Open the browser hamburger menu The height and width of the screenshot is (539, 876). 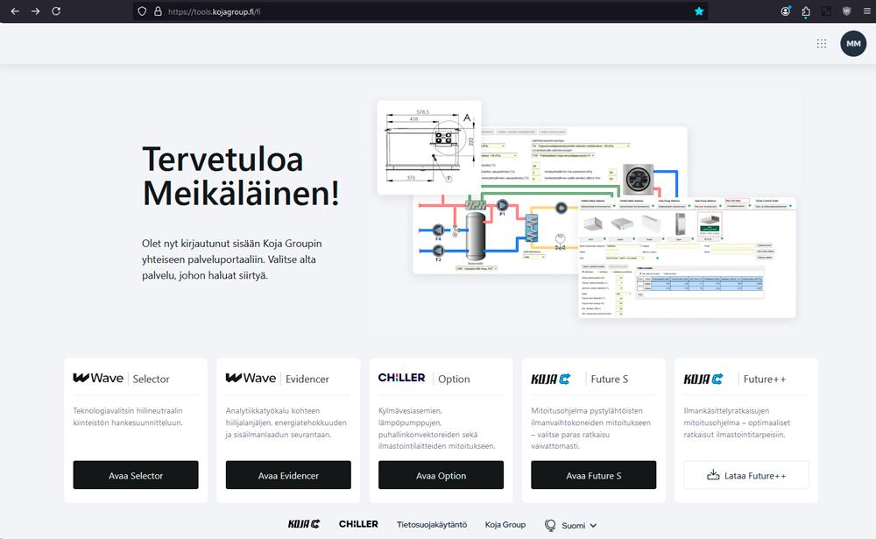tap(867, 11)
